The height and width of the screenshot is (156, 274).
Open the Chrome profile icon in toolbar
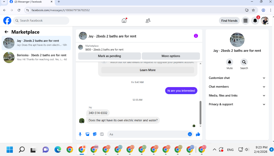[x=263, y=10]
